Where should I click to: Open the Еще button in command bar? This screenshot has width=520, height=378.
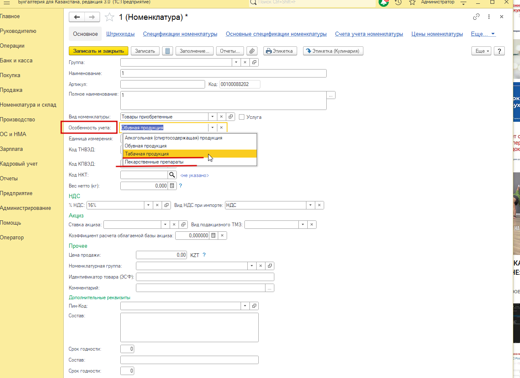(482, 51)
